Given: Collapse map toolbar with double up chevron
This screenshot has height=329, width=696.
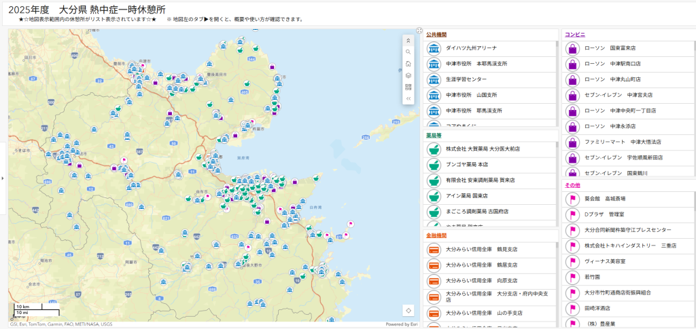Looking at the screenshot, I should (x=408, y=40).
